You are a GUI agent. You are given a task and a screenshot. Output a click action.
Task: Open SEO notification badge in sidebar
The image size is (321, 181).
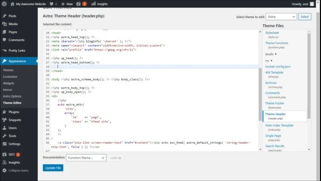(x=18, y=154)
